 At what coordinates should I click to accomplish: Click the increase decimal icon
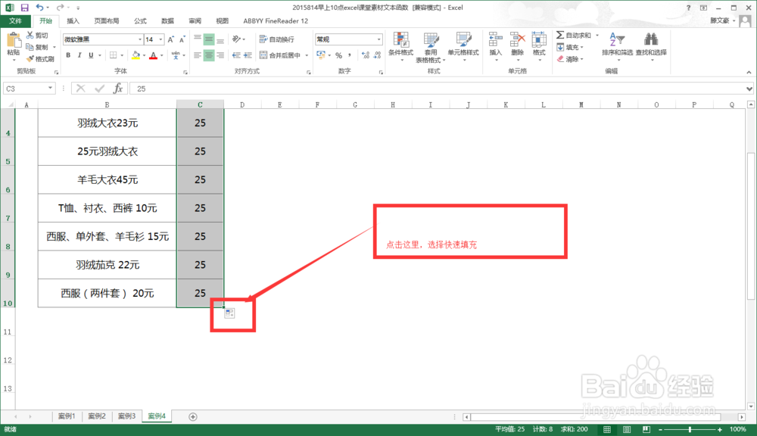point(366,55)
